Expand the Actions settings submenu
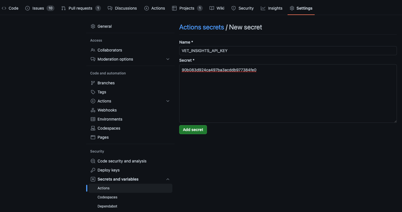The width and height of the screenshot is (402, 212). 168,101
